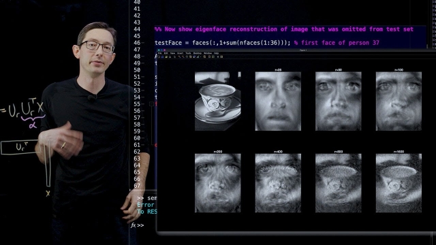Click the Save Figure toolbar icon
This screenshot has width=436, height=245.
pyautogui.click(x=166, y=56)
